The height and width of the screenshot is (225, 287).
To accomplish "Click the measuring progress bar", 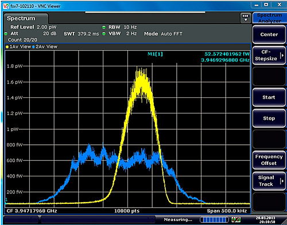I will point(214,220).
